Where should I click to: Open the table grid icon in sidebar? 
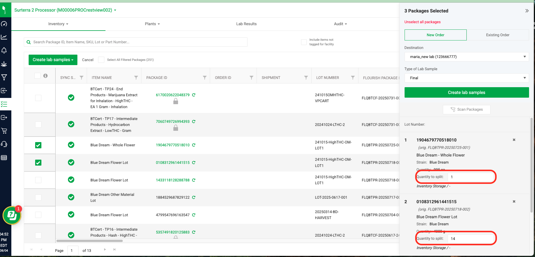tap(4, 158)
